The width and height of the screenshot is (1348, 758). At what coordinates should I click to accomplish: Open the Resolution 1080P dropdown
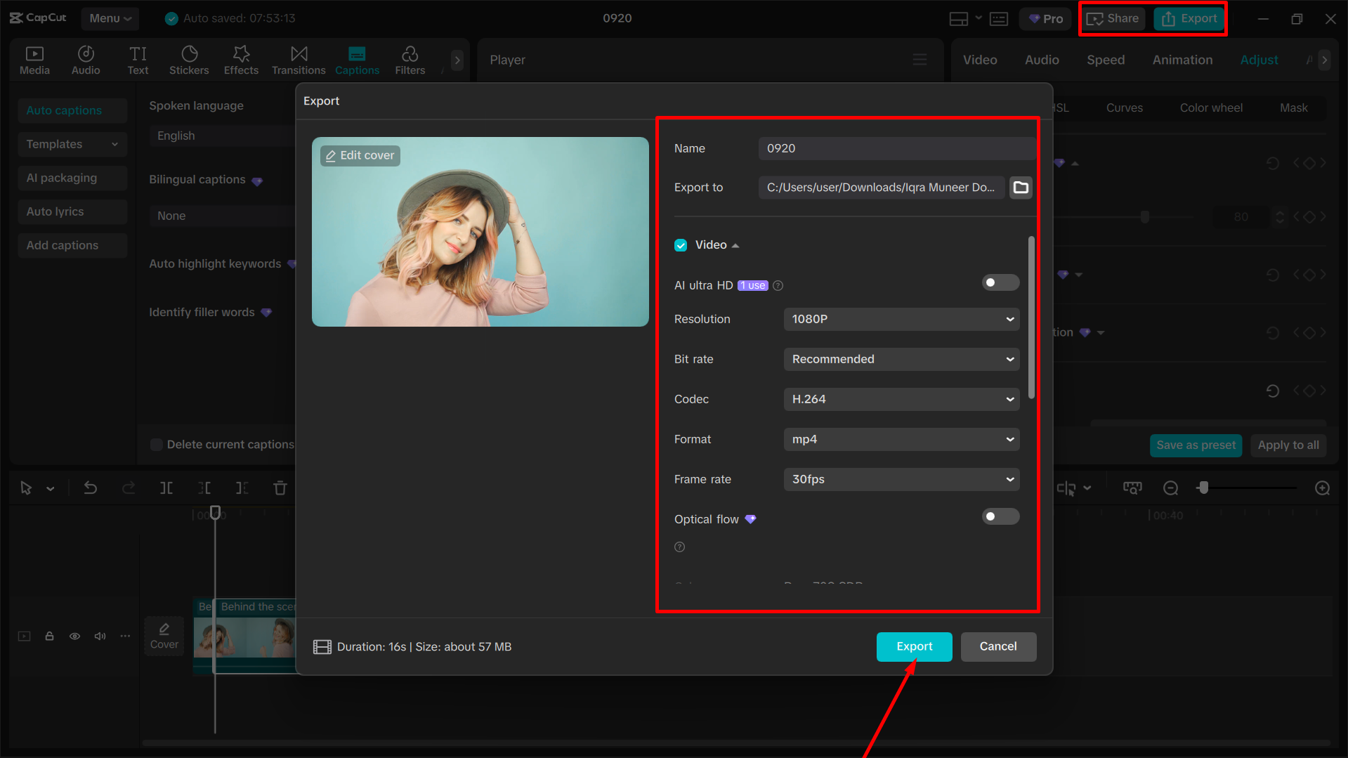[901, 319]
